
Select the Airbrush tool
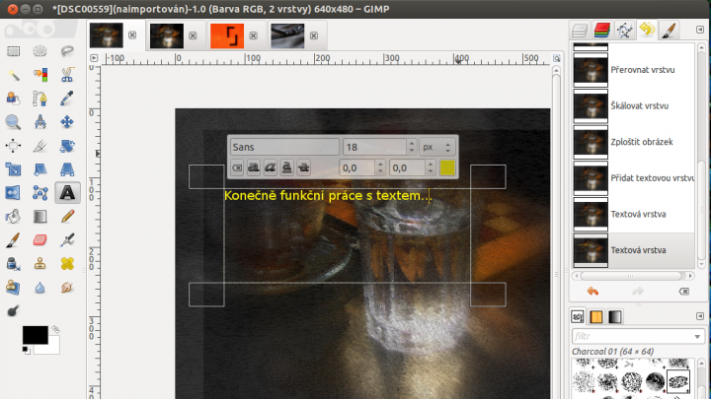pos(67,239)
